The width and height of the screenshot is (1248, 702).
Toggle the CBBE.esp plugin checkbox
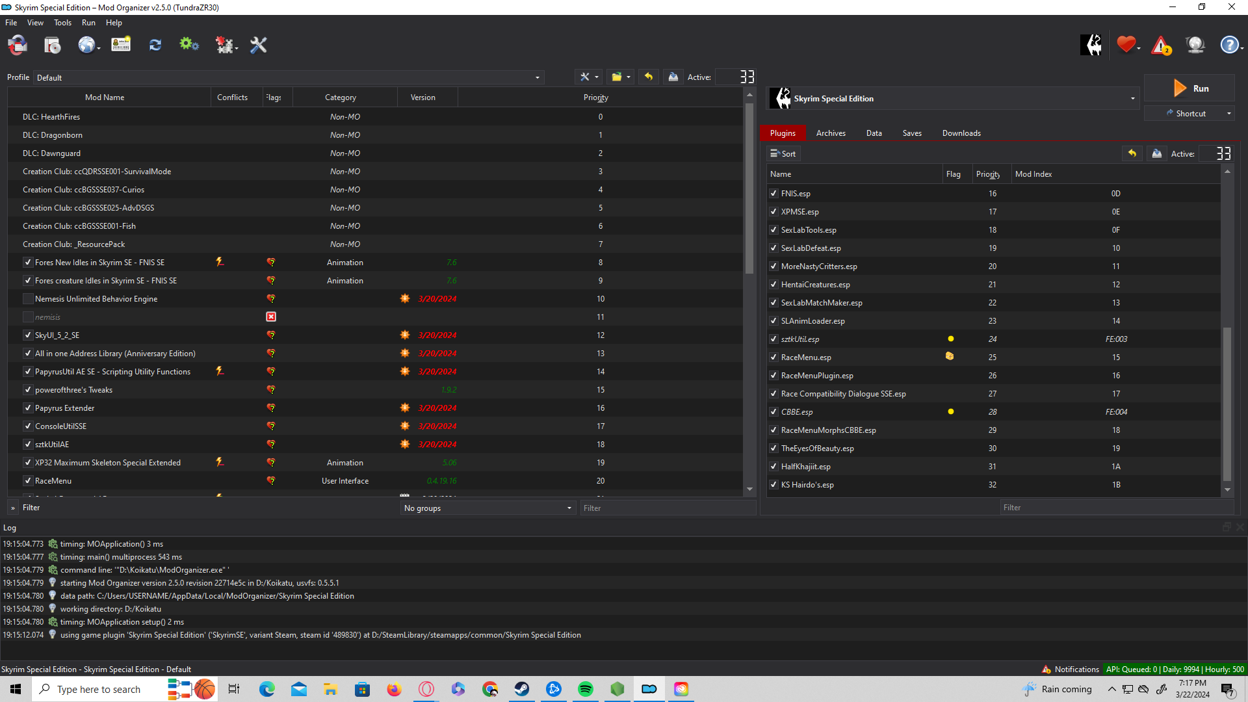pos(773,411)
